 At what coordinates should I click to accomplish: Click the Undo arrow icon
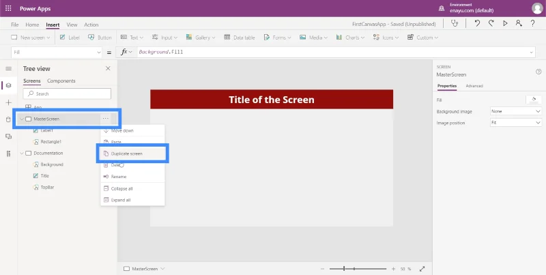pos(477,24)
